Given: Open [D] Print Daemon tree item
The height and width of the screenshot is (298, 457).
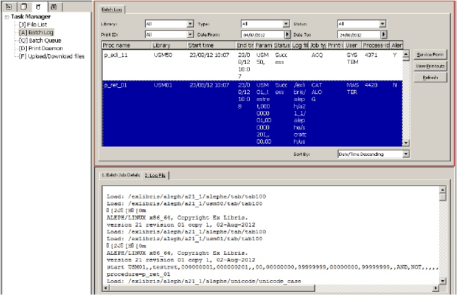Looking at the screenshot, I should tap(41, 48).
